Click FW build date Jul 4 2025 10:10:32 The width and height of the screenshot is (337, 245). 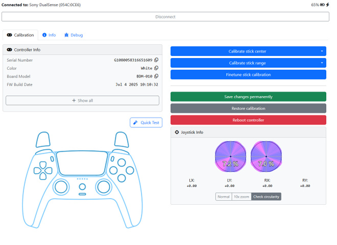137,85
